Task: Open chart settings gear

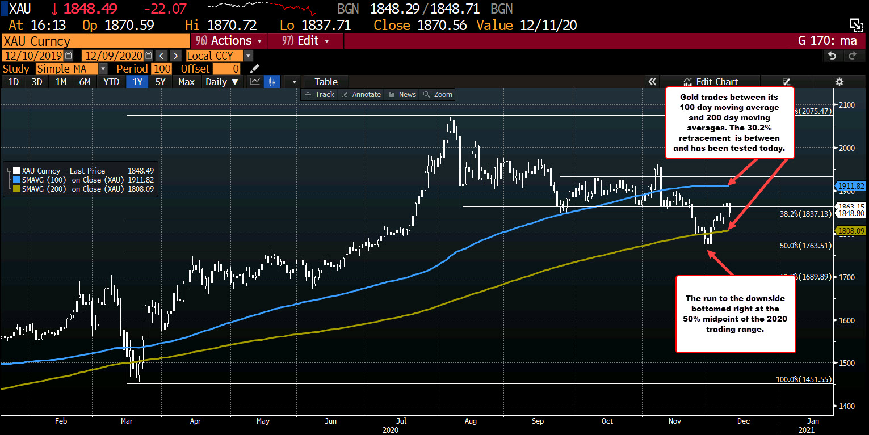Action: tap(839, 82)
